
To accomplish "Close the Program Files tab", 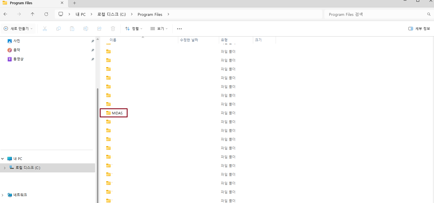I will point(62,3).
